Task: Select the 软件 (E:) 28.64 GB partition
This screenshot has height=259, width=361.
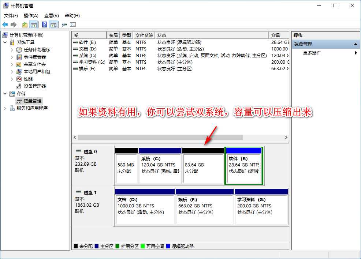Action: click(244, 166)
